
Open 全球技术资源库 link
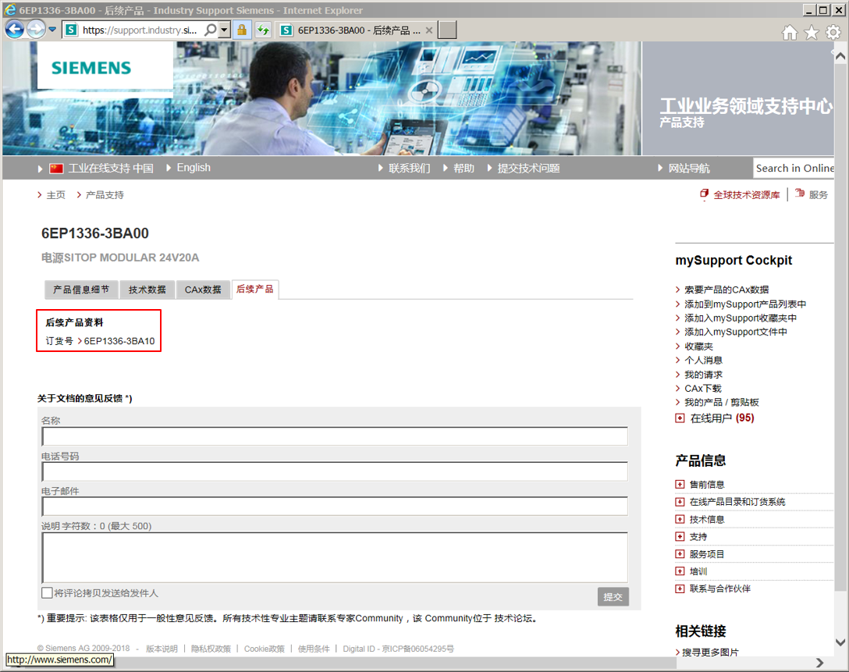tap(746, 195)
